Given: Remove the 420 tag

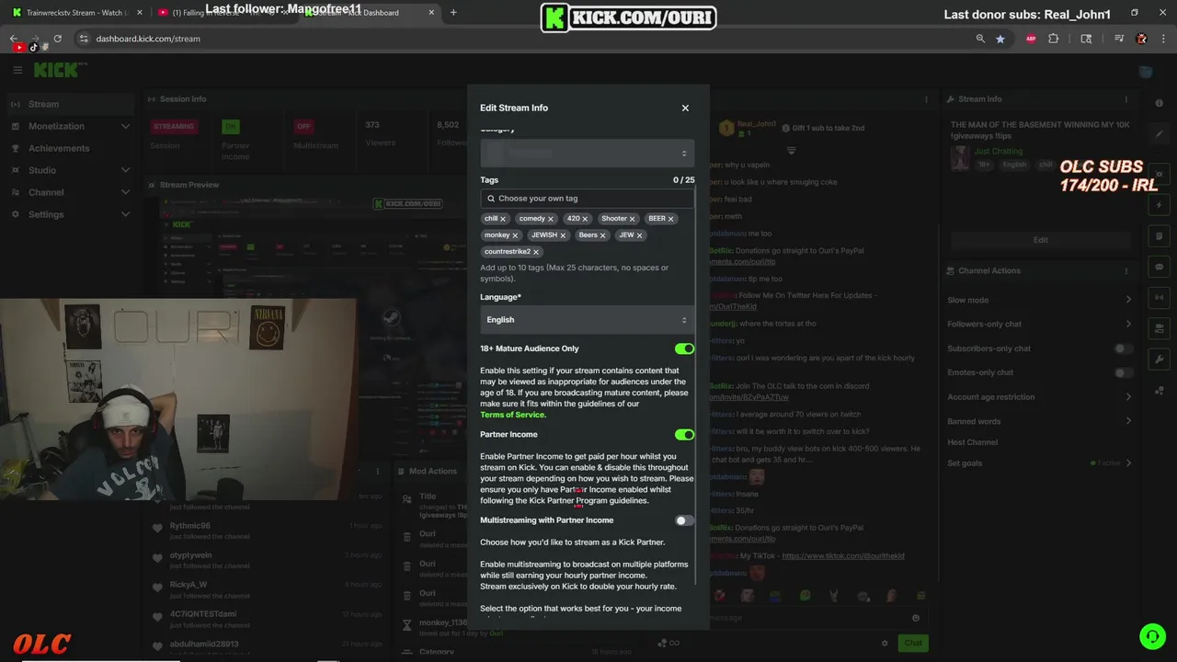Looking at the screenshot, I should pyautogui.click(x=585, y=219).
